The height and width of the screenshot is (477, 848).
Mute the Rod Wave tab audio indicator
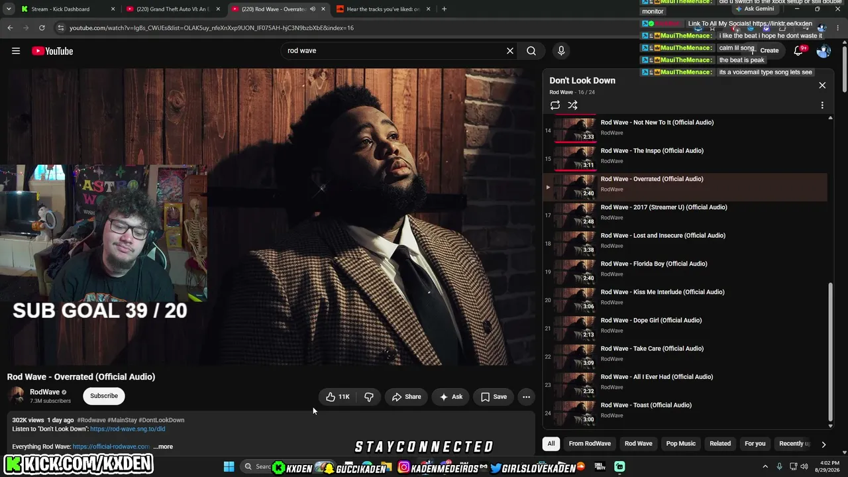tap(313, 9)
